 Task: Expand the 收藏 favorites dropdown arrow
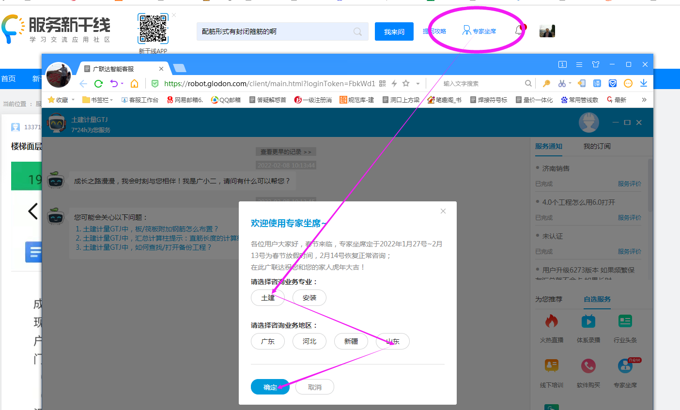click(x=73, y=100)
